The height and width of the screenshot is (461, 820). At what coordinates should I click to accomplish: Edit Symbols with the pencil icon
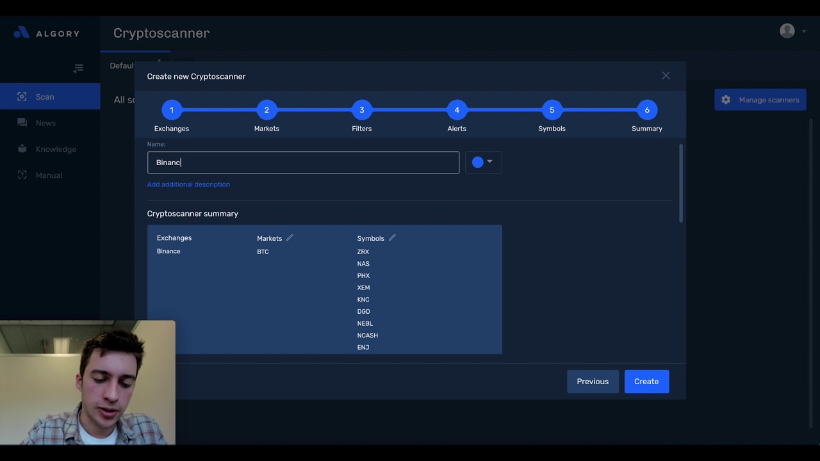coord(392,238)
